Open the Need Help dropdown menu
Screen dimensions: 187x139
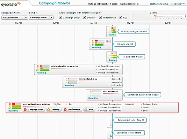tap(178, 4)
